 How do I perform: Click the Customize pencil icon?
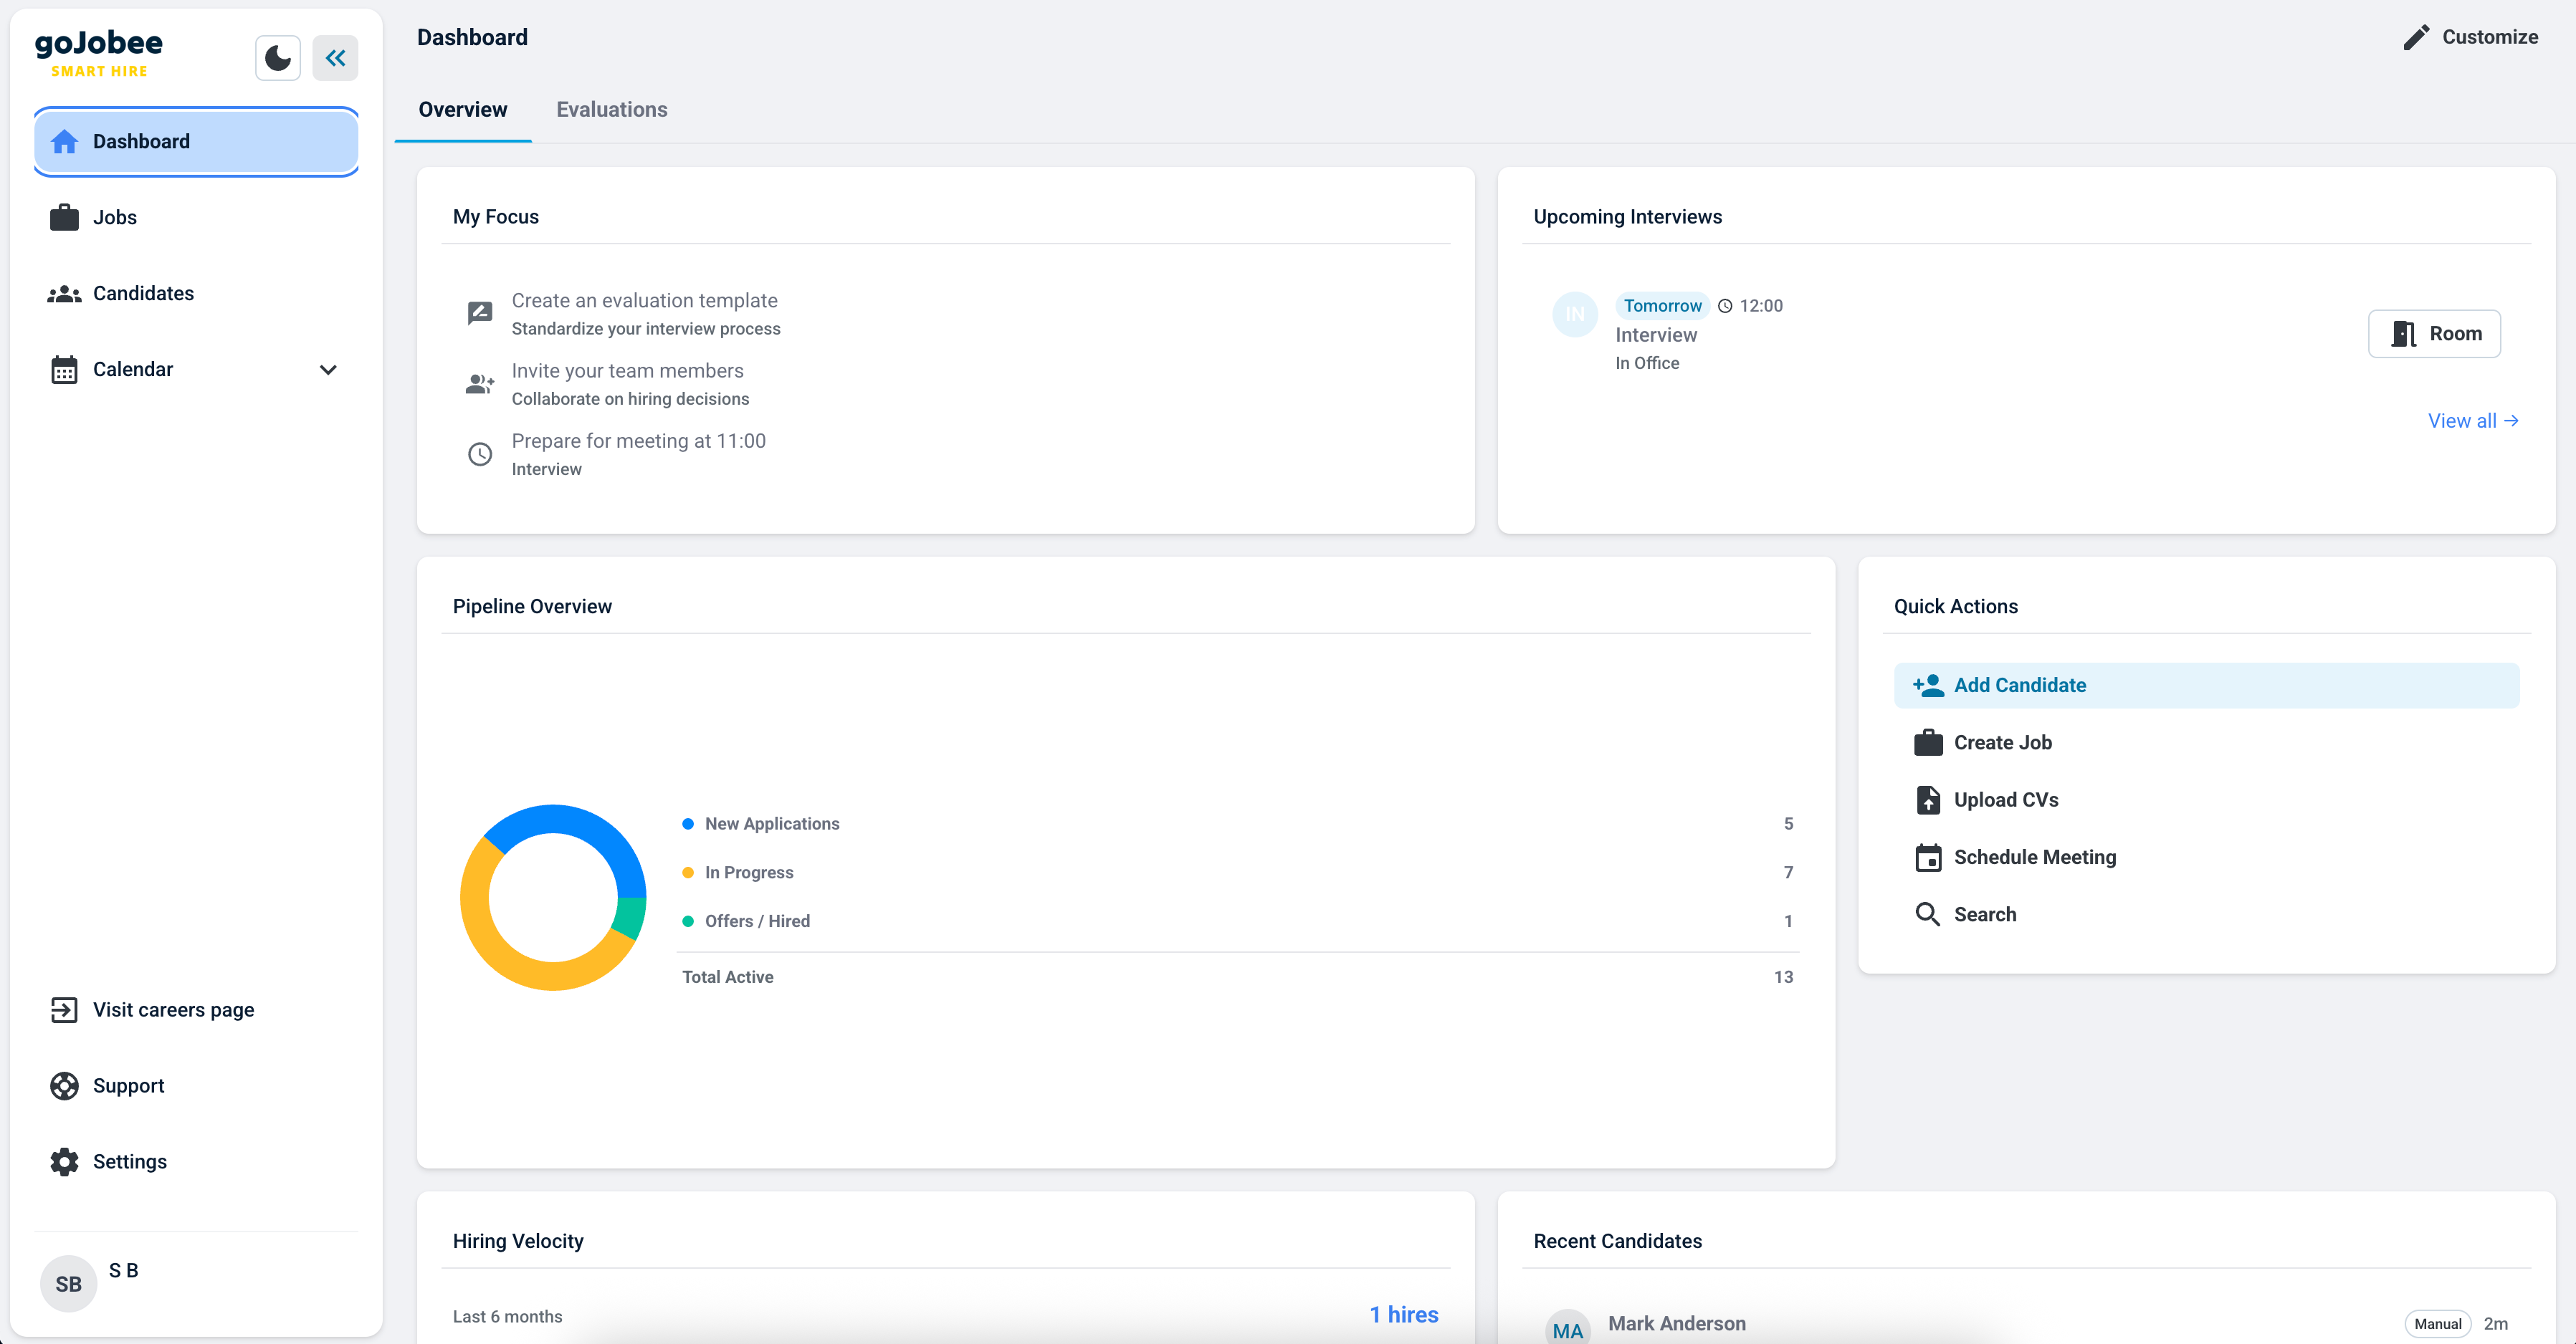point(2416,37)
